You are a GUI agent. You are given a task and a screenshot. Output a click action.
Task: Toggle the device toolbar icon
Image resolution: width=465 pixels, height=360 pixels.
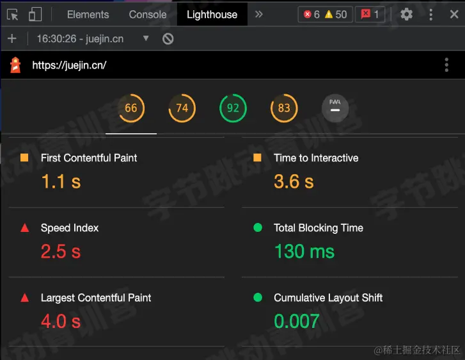tap(35, 14)
